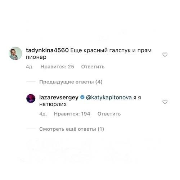Click the blue verified badge next to lazarevsergey
The width and height of the screenshot is (180, 180).
(82, 97)
